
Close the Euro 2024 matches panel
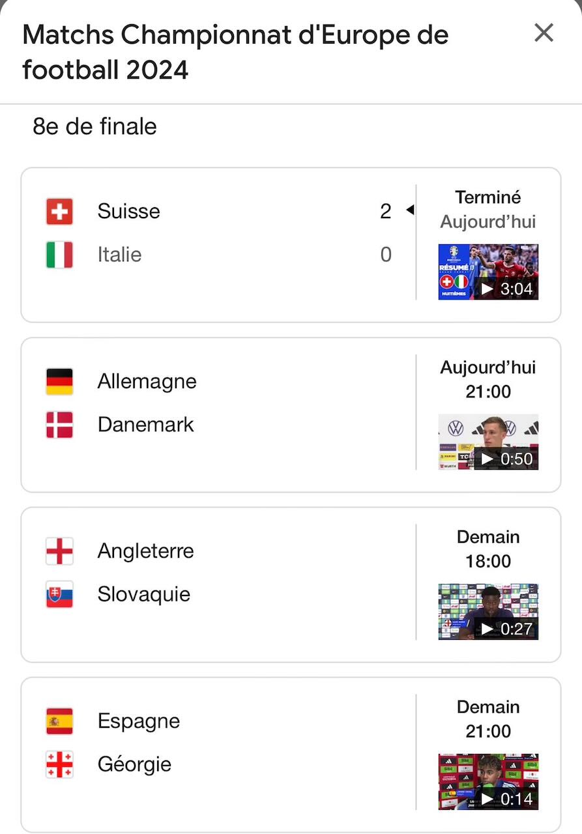[x=544, y=33]
